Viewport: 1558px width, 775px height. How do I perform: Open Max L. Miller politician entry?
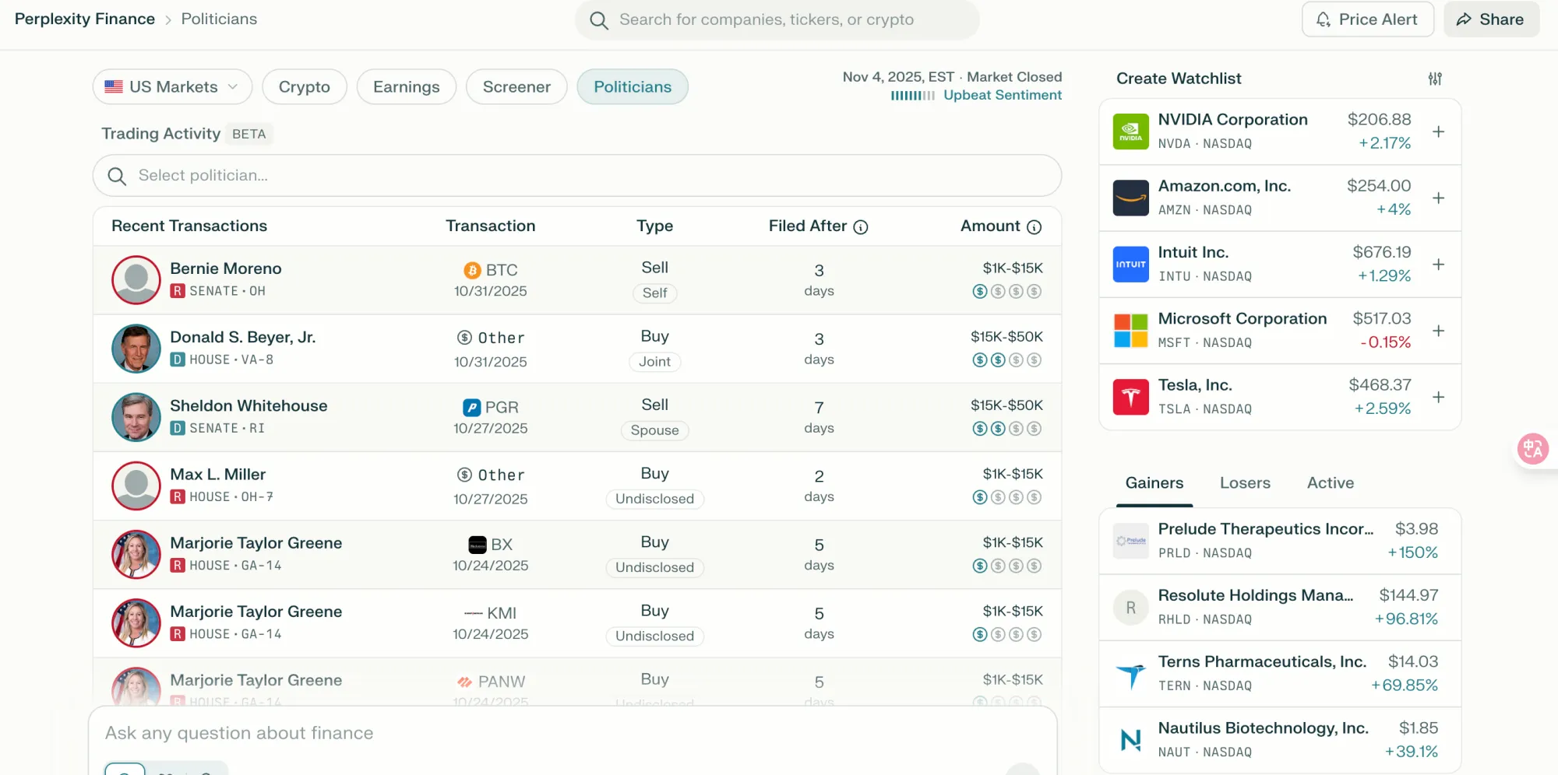coord(218,475)
